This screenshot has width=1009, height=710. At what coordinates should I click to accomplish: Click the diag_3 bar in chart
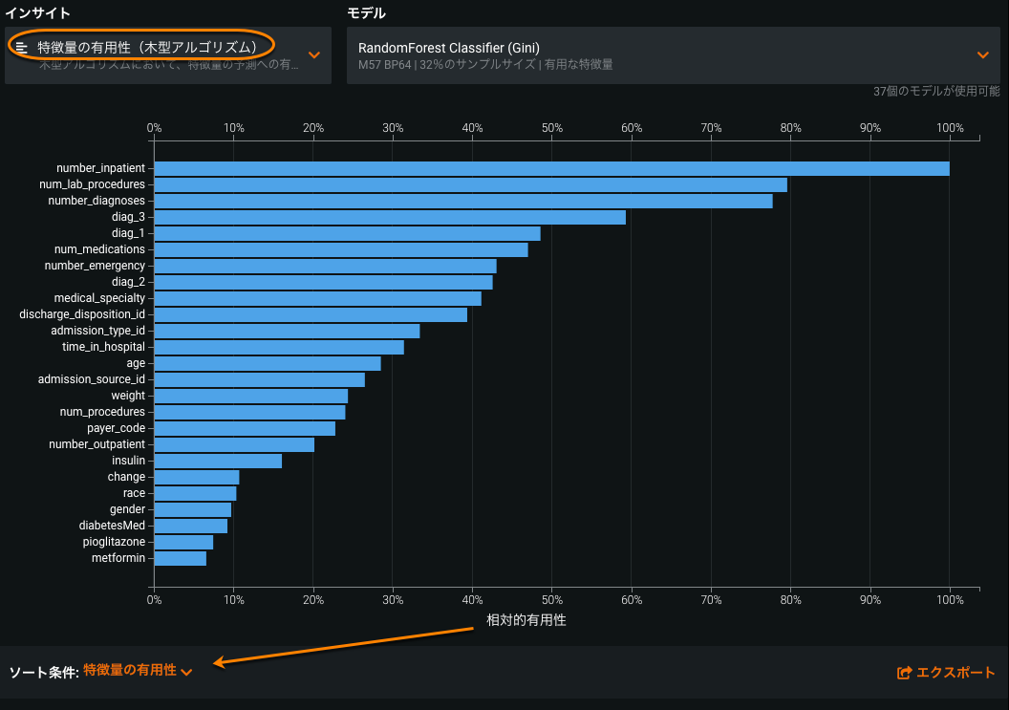pos(390,218)
